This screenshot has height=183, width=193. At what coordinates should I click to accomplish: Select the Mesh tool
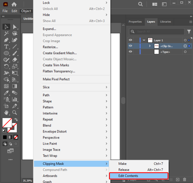(6, 86)
